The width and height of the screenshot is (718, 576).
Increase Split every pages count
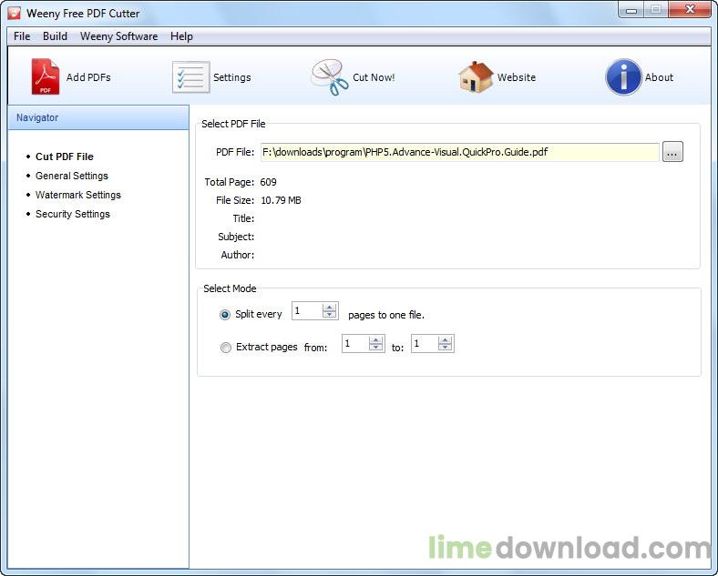pos(329,307)
